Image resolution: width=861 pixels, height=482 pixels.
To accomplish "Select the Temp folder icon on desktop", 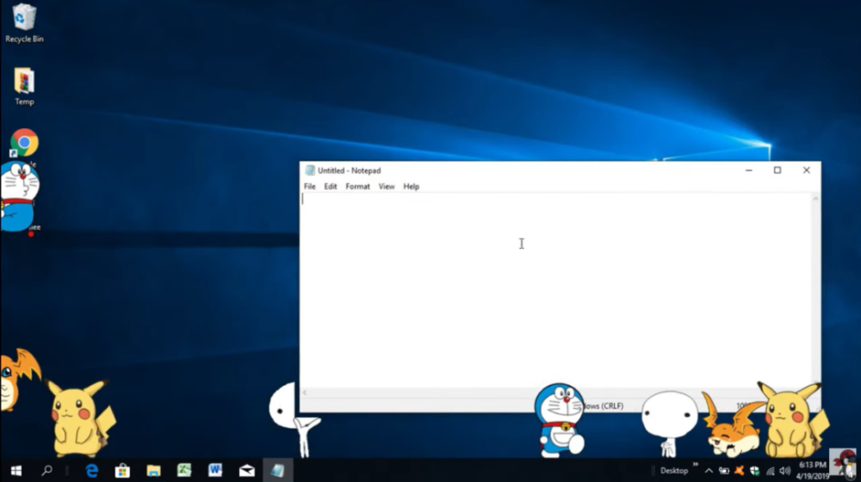I will point(24,86).
